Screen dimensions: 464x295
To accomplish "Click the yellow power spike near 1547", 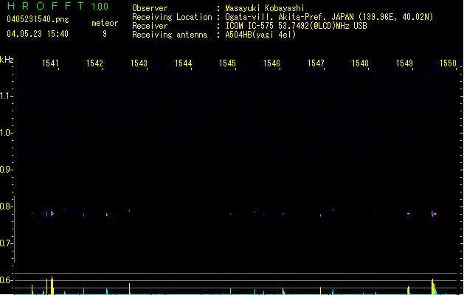I will [320, 291].
